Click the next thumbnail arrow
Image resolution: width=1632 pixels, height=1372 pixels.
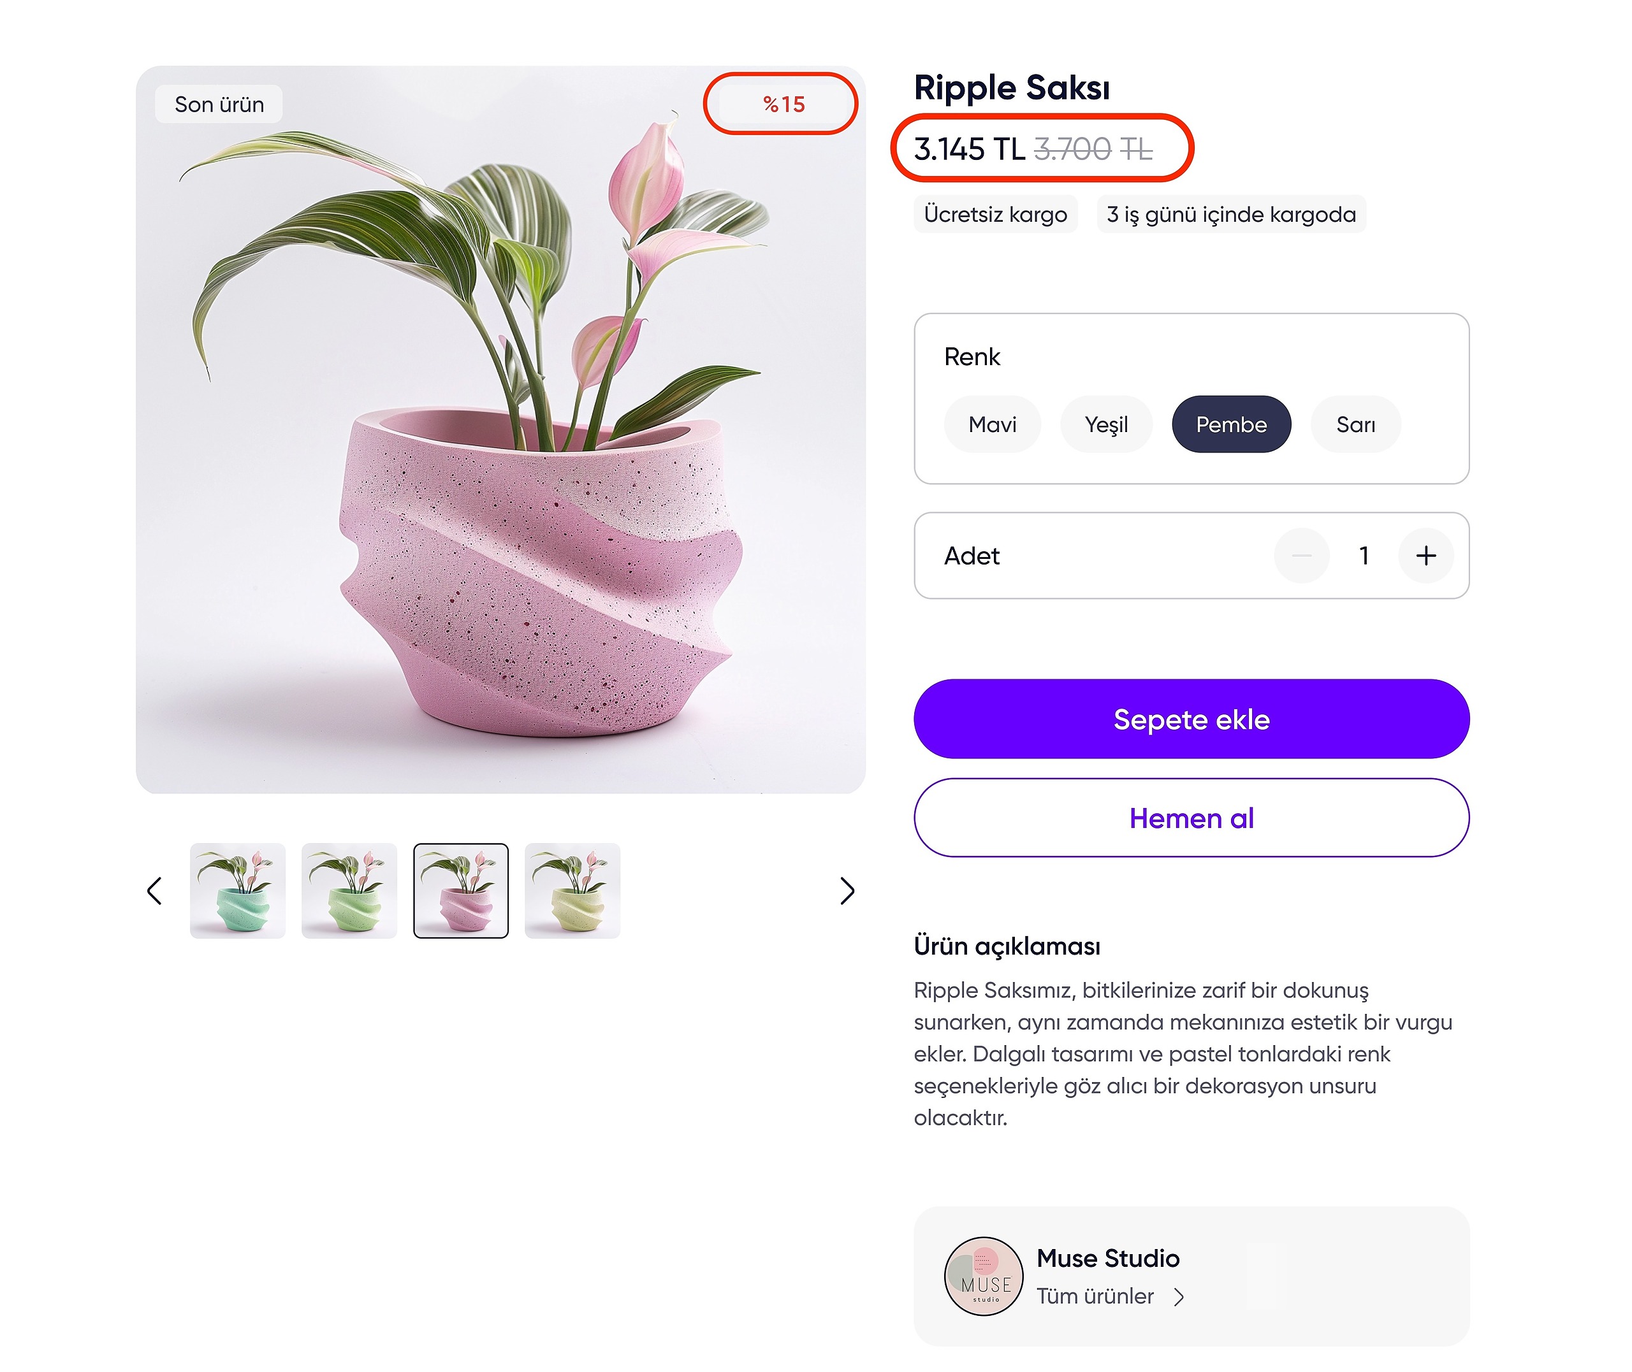(847, 890)
